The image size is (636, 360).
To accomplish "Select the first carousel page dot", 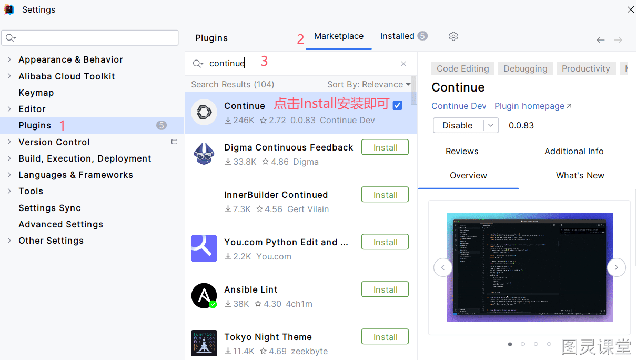I will 510,344.
